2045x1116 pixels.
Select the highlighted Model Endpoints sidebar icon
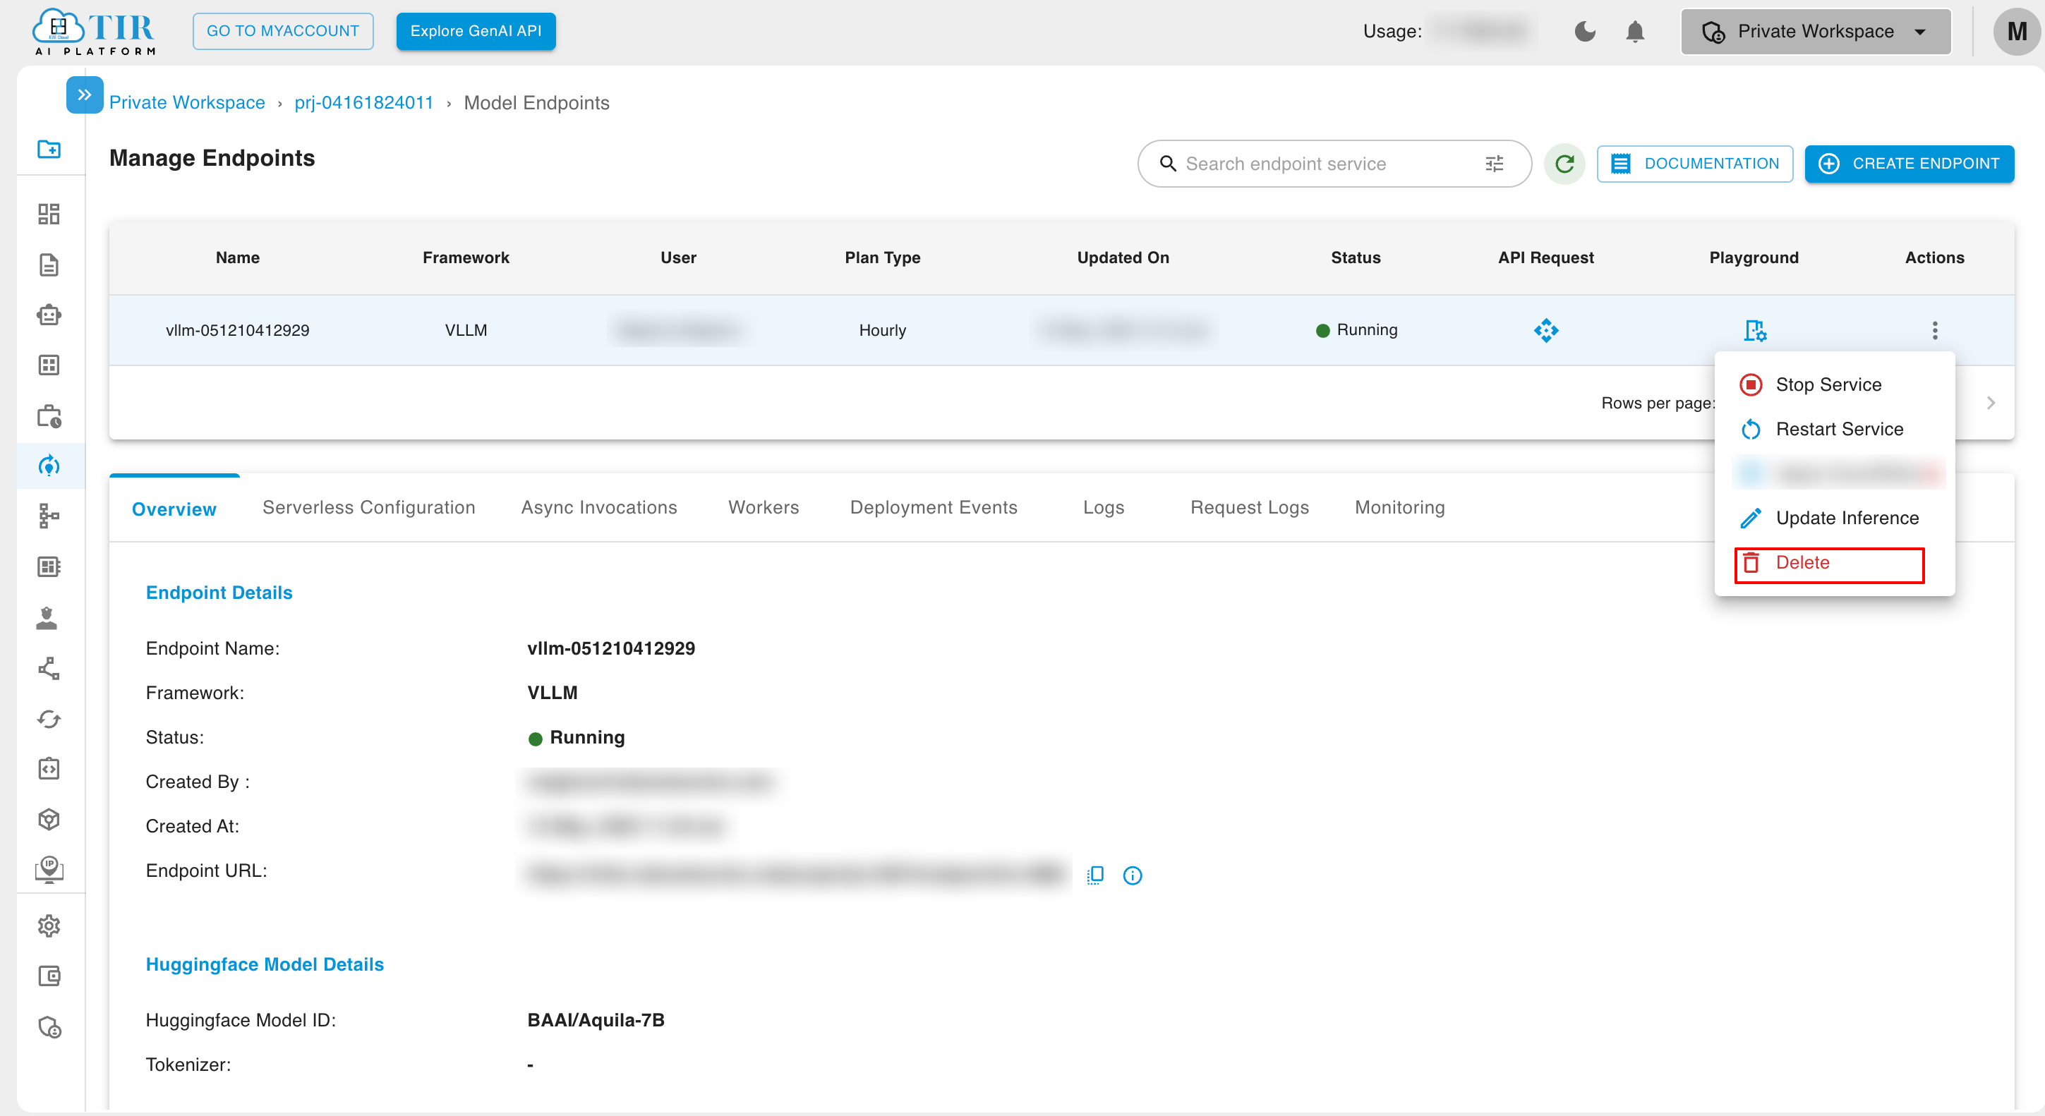pos(49,466)
